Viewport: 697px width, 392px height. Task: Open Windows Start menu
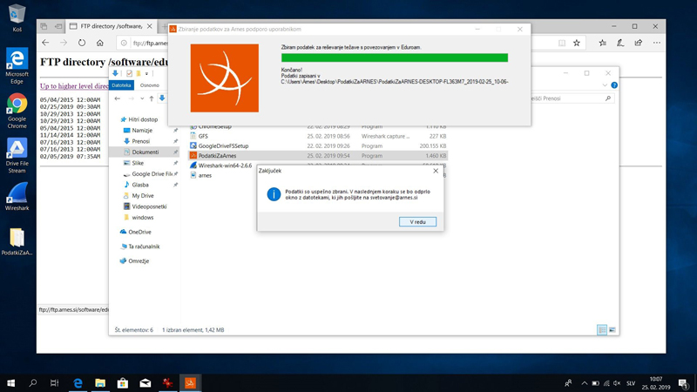(10, 382)
